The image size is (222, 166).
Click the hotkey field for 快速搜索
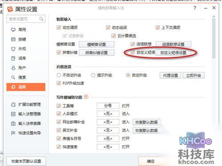pos(108,147)
